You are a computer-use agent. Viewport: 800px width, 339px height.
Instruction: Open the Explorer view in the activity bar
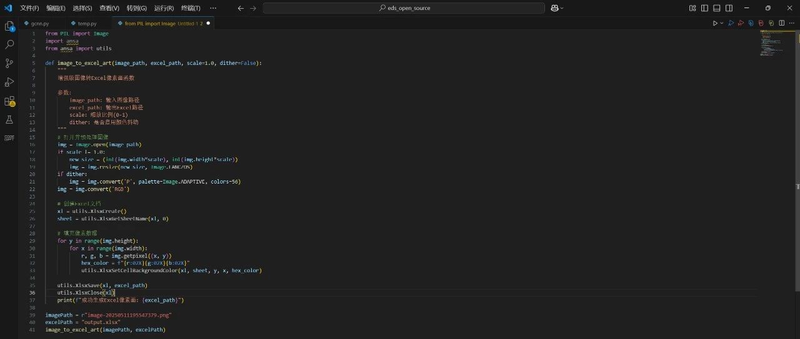[x=9, y=27]
